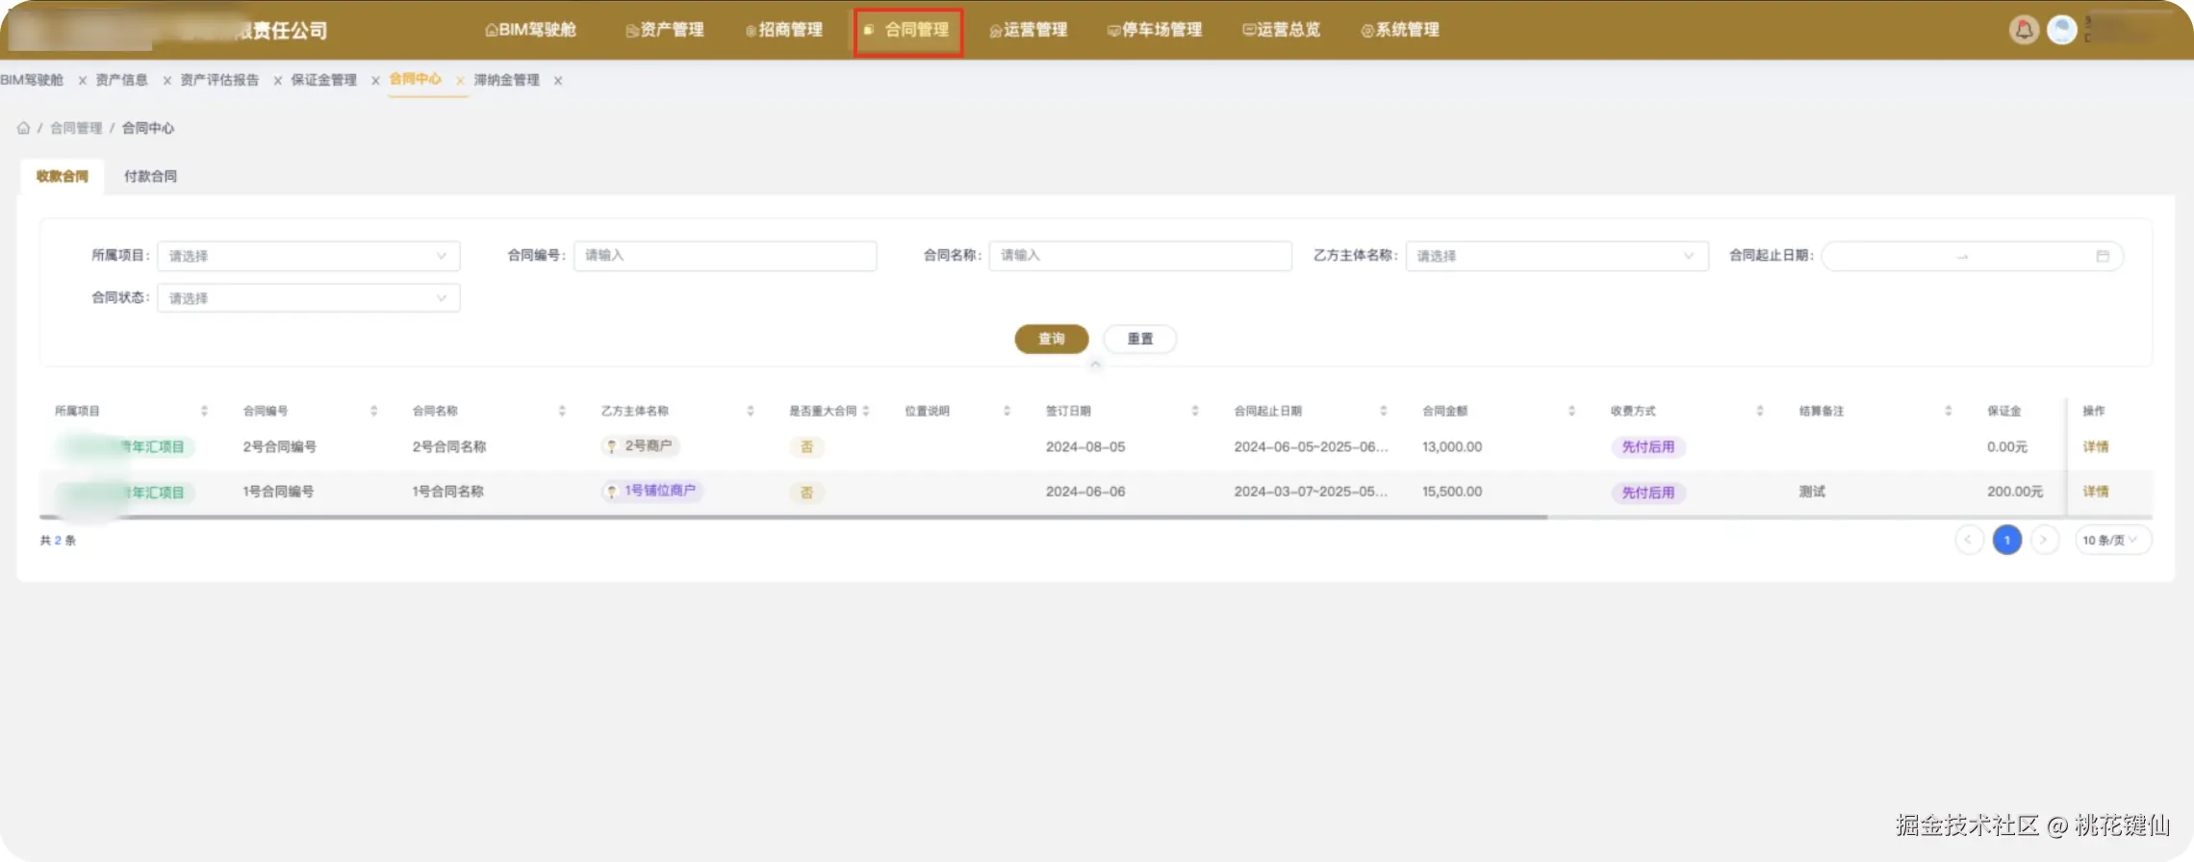The width and height of the screenshot is (2194, 862).
Task: Switch to 资产评估报告 page tab
Action: point(219,80)
